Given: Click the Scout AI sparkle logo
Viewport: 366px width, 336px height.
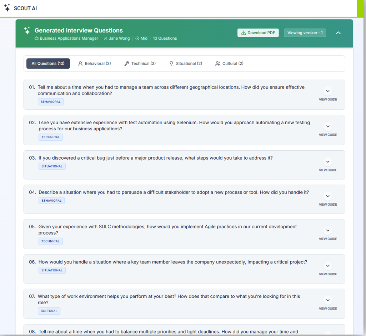Looking at the screenshot, I should (7, 7).
